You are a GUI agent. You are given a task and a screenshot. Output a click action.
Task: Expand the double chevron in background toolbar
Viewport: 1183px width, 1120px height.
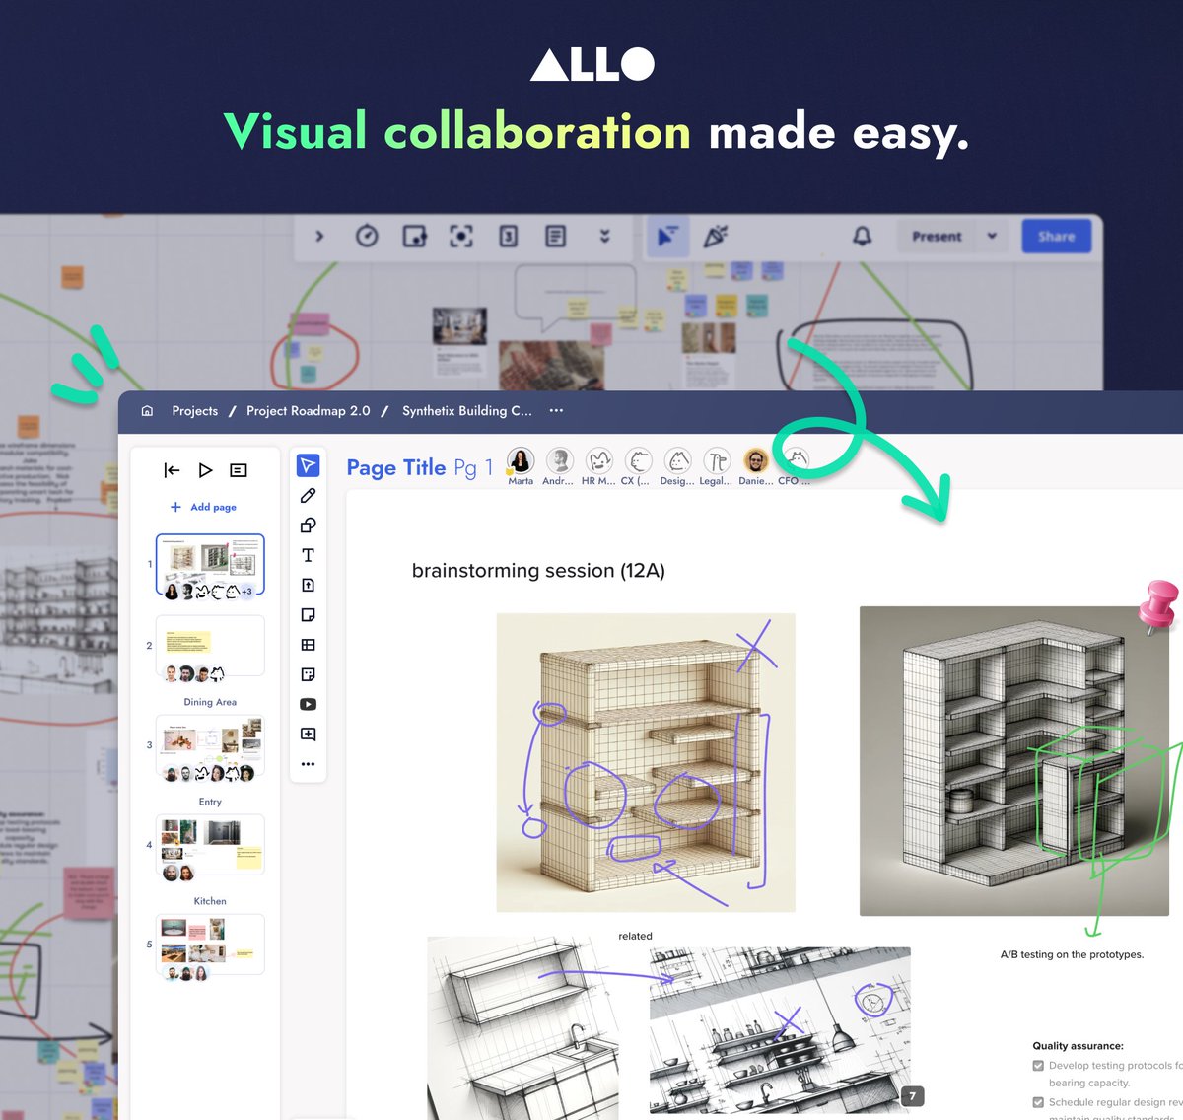[x=604, y=236]
